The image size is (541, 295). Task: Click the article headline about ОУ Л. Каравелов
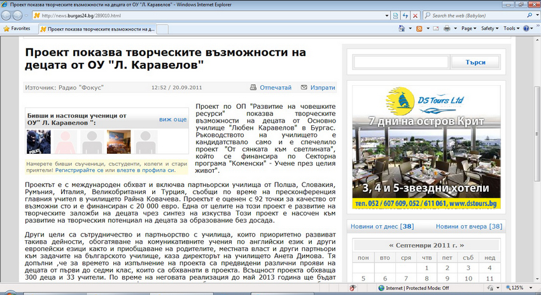click(165, 58)
